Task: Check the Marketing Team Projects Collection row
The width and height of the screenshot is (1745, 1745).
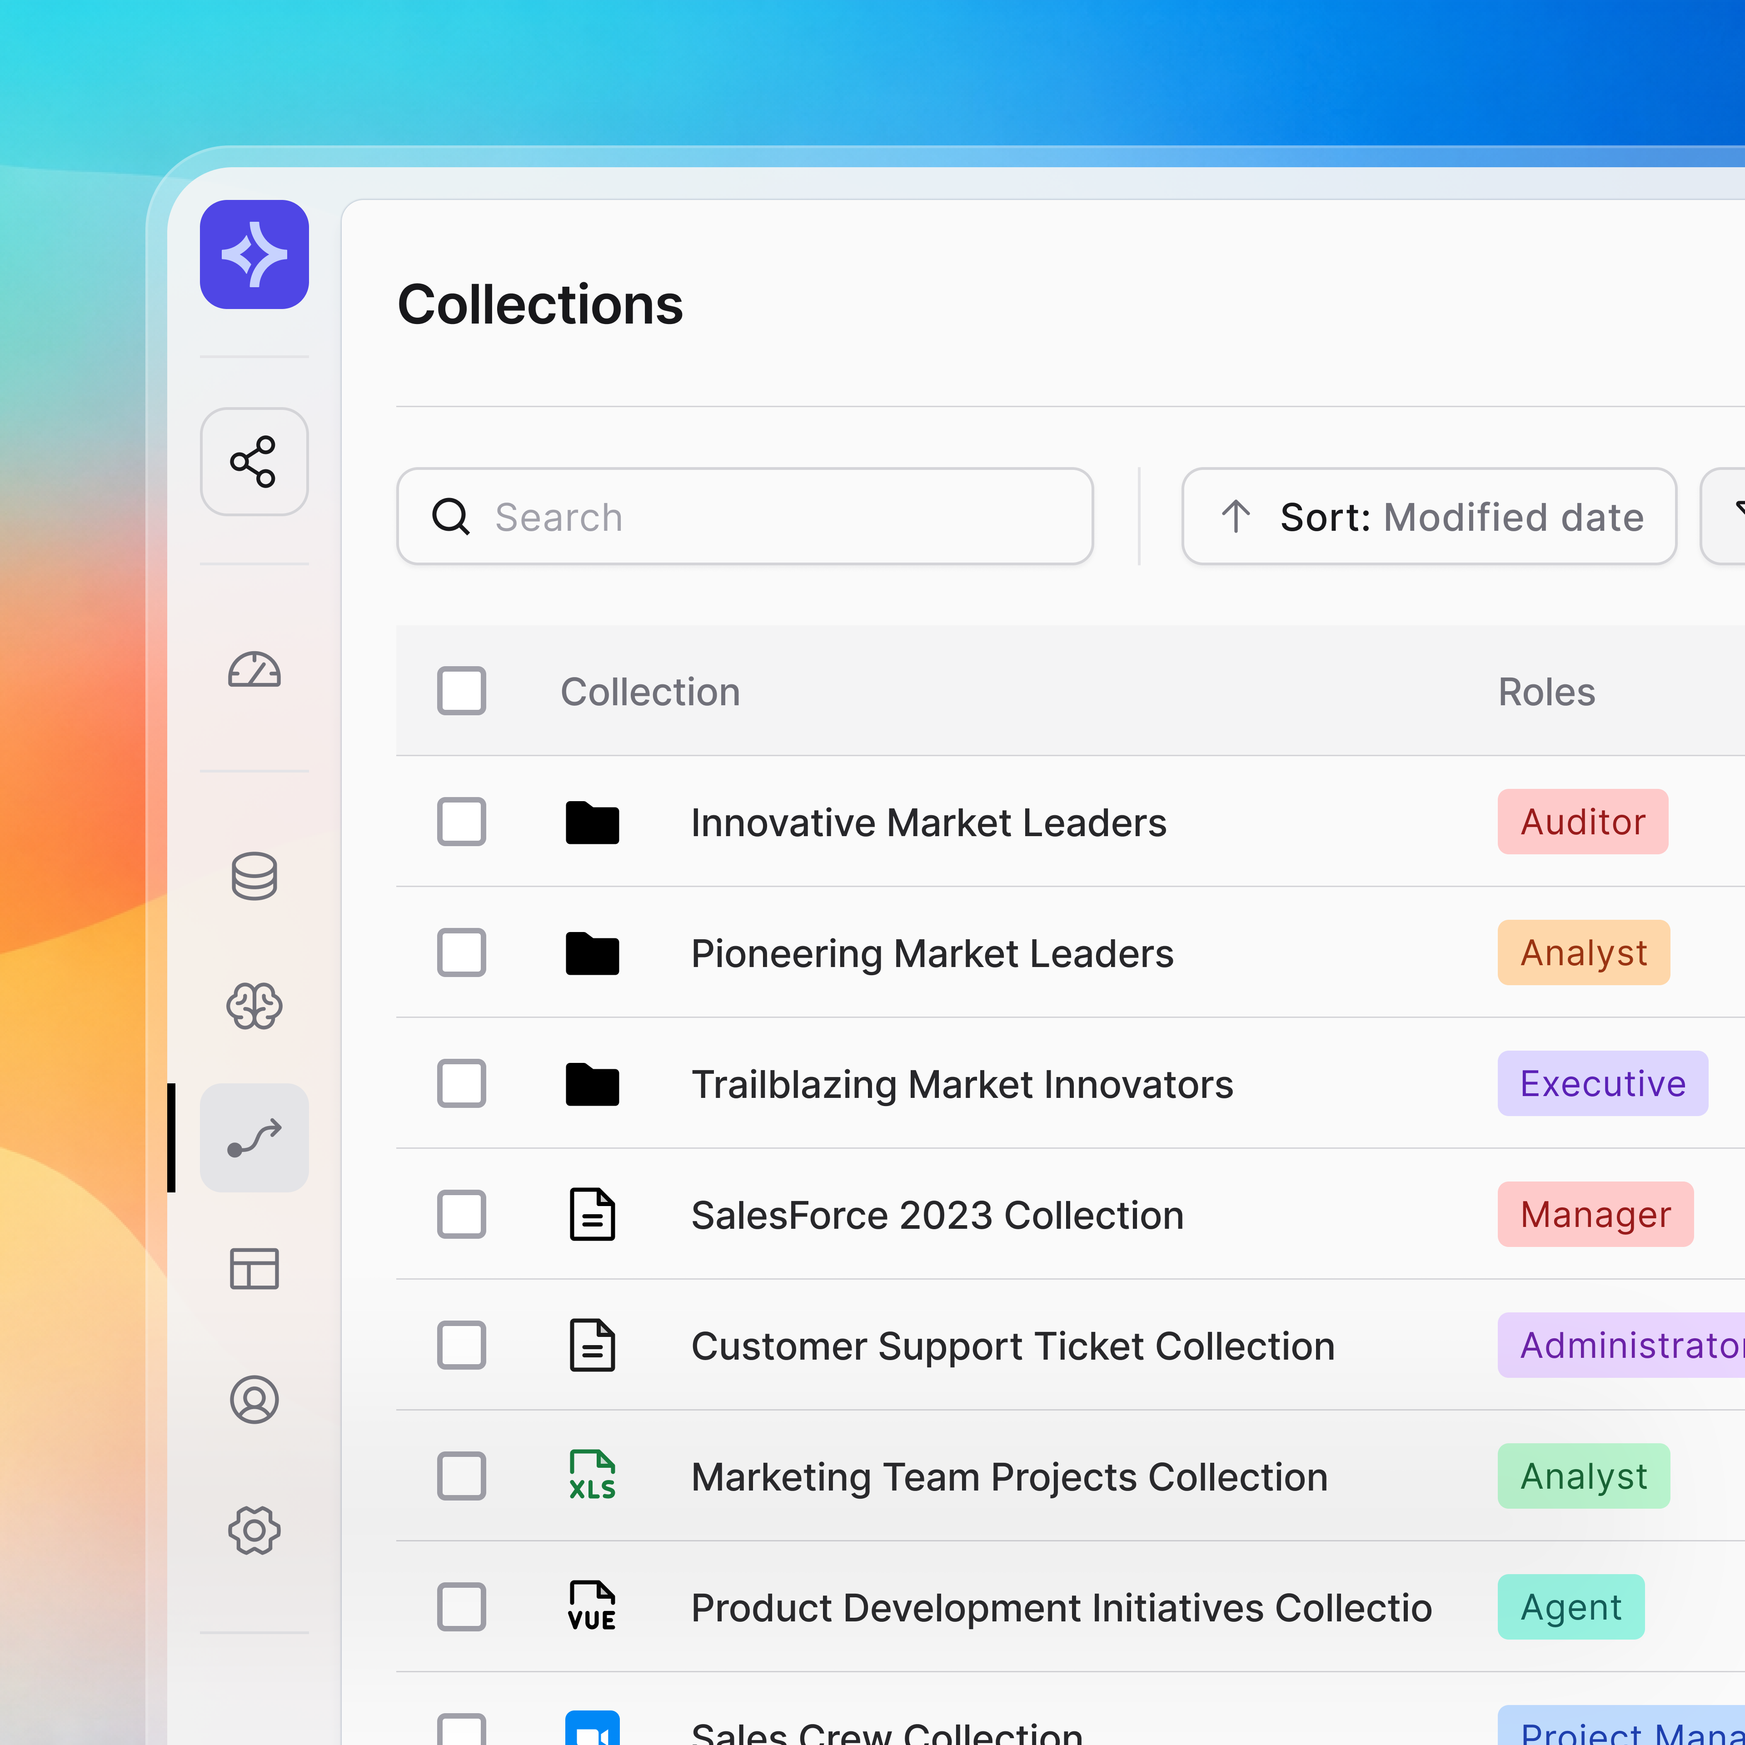Action: pyautogui.click(x=462, y=1476)
